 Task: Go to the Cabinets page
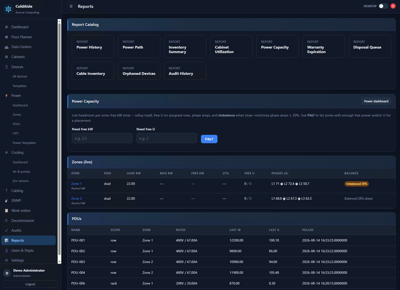18,57
